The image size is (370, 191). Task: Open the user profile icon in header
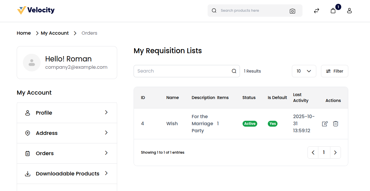tap(349, 11)
